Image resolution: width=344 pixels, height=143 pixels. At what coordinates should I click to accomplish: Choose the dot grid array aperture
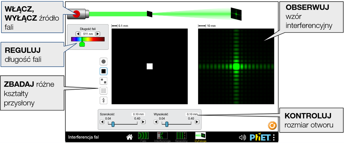point(103,90)
